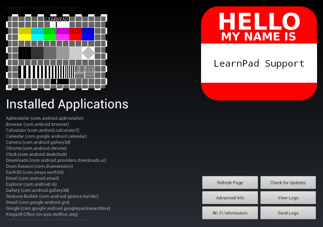This screenshot has width=323, height=227.
Task: Select the 'Installed Applications' heading
Action: 67,104
